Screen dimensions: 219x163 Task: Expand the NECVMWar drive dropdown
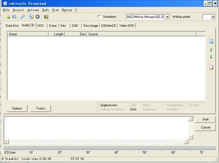coord(167,17)
